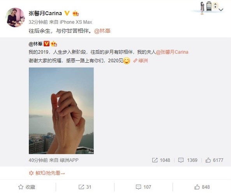Click the yellow V verified badge
This screenshot has width=231, height=193.
coord(67,13)
